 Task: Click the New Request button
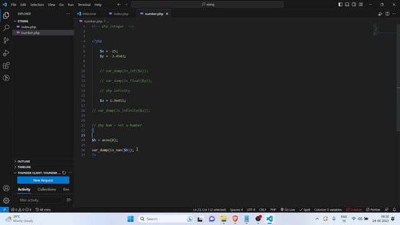(x=43, y=180)
